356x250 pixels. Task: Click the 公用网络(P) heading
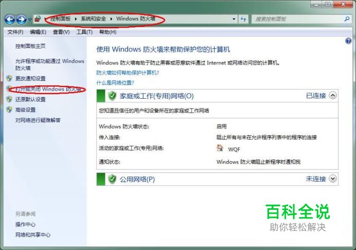coord(137,179)
